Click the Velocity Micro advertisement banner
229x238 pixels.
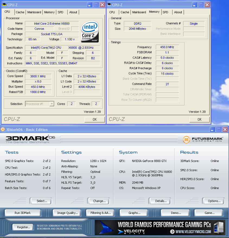tap(160, 227)
